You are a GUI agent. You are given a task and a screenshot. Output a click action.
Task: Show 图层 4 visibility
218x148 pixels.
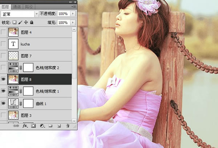coord(3,32)
